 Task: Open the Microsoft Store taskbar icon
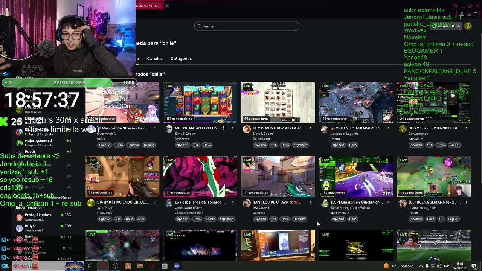[x=165, y=266]
